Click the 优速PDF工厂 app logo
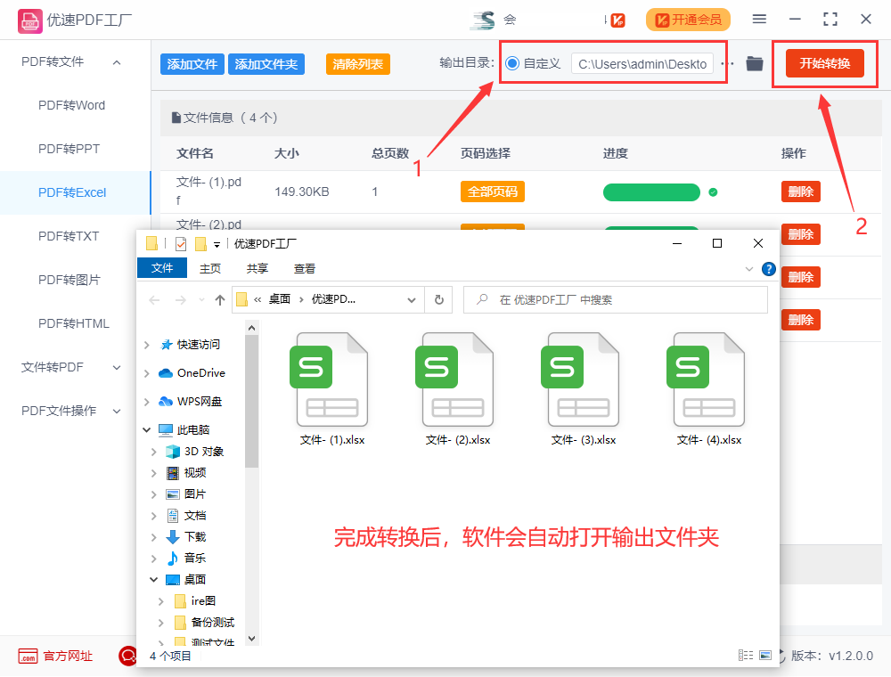891x677 pixels. click(x=29, y=21)
